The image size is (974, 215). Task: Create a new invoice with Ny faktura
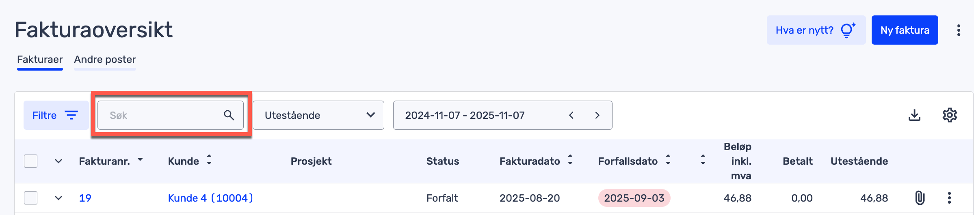905,30
